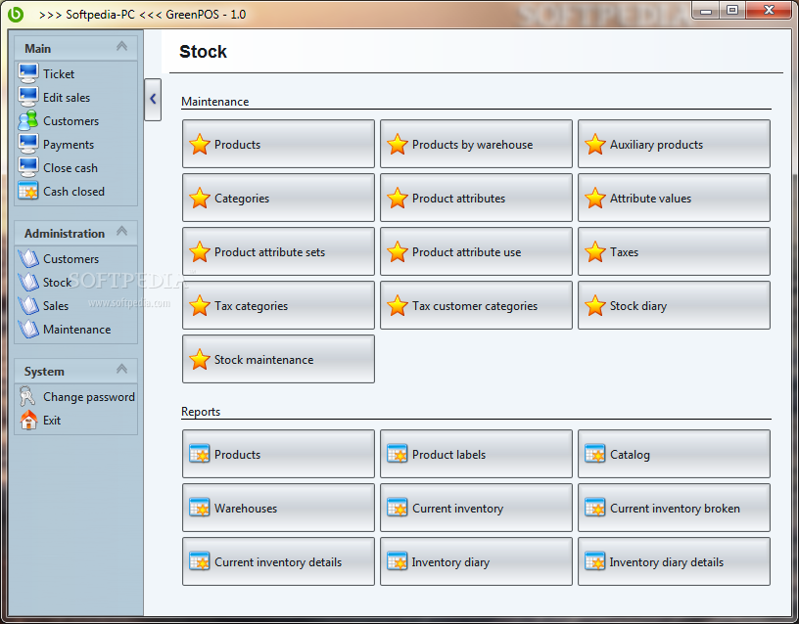
Task: Open Customers people icon under Main
Action: (x=28, y=120)
